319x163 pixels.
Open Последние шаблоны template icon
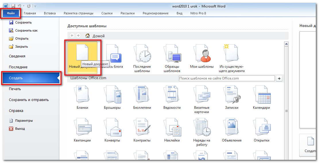142,53
